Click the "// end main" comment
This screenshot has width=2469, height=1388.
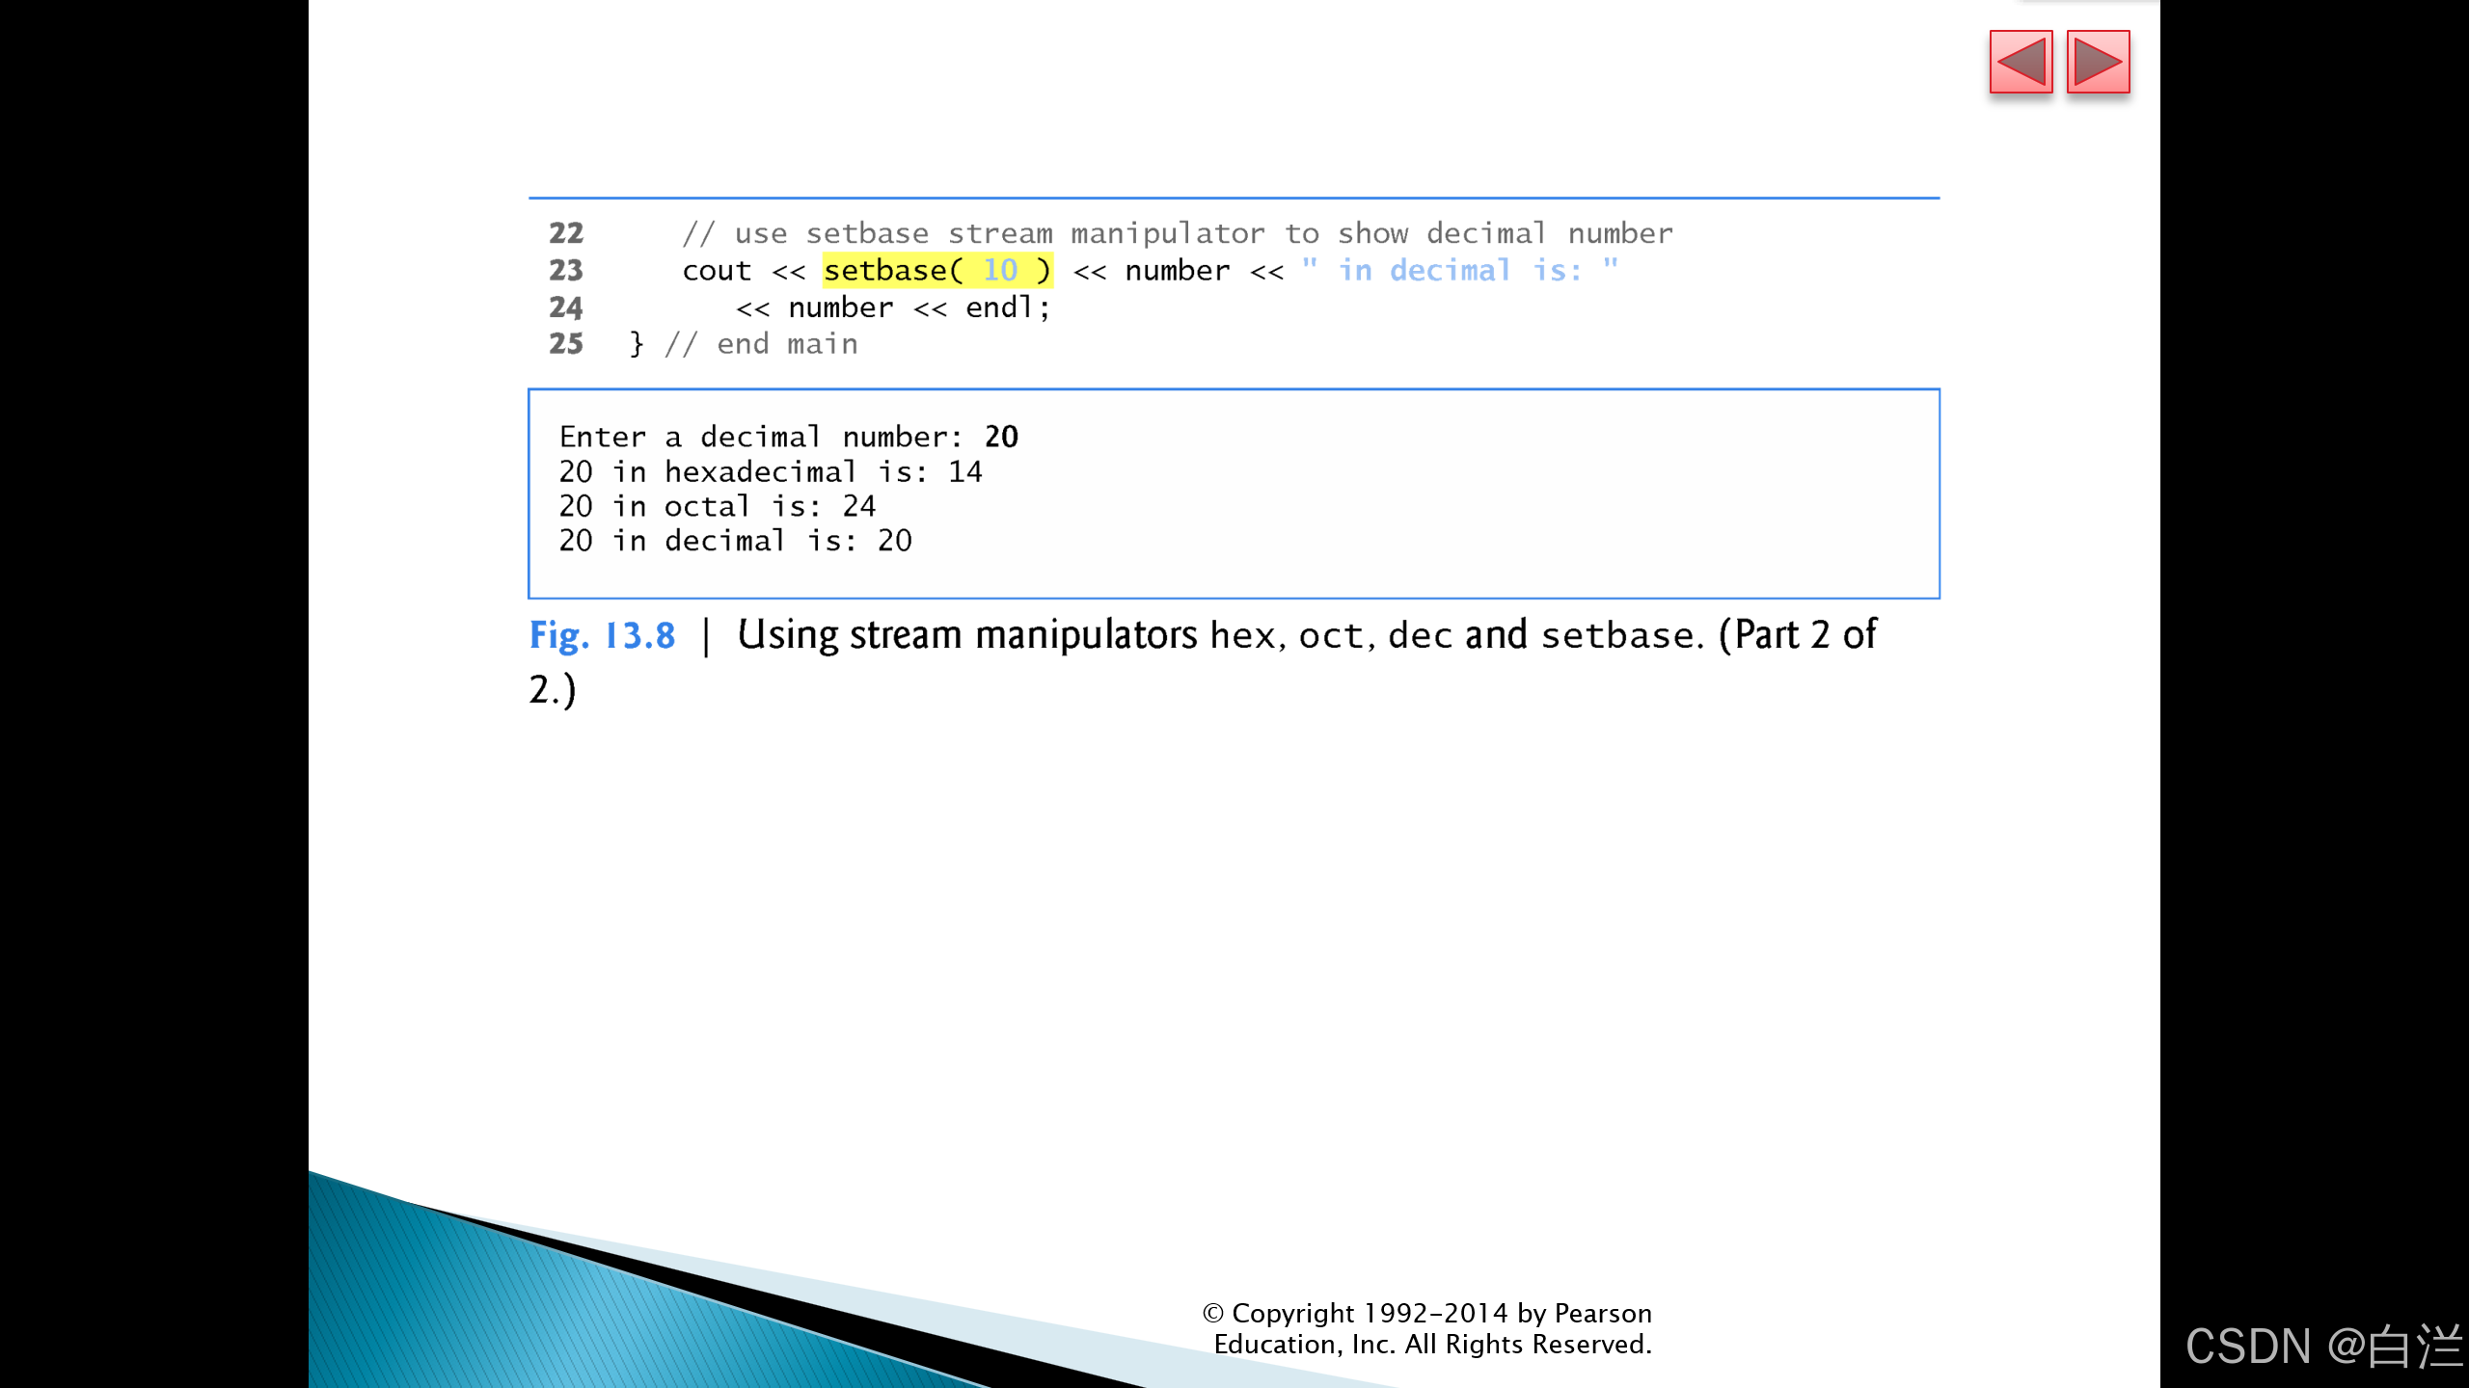point(761,344)
